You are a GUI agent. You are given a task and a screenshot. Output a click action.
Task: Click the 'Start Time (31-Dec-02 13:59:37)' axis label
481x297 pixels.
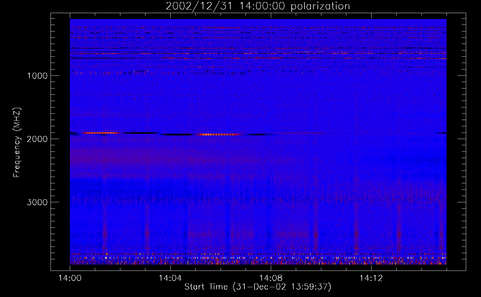(x=258, y=287)
